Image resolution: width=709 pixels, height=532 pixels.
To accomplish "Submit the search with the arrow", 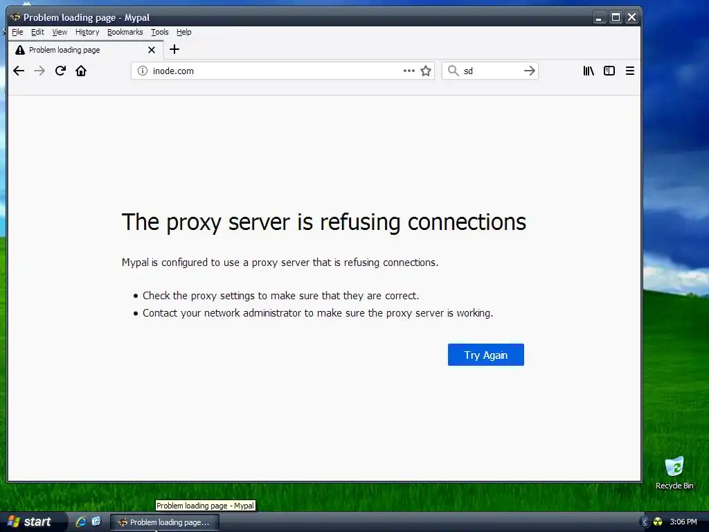I will click(530, 71).
